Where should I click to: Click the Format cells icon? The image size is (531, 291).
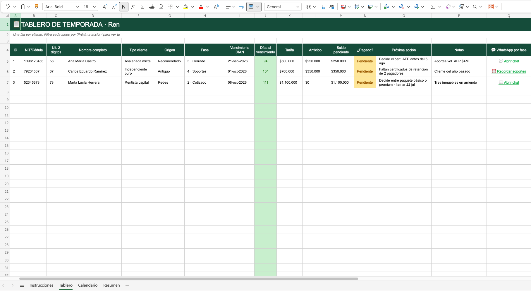pyautogui.click(x=417, y=7)
